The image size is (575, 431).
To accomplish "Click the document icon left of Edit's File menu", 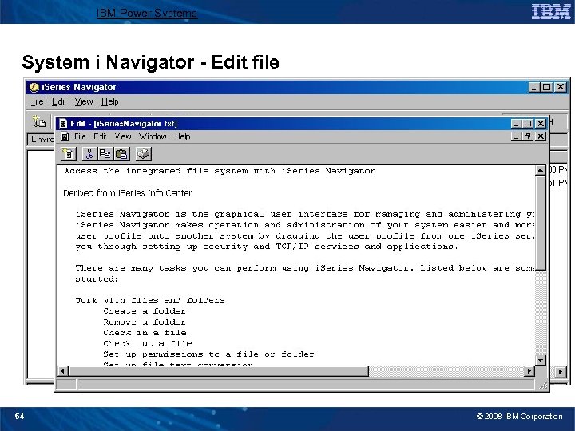I will [x=65, y=136].
